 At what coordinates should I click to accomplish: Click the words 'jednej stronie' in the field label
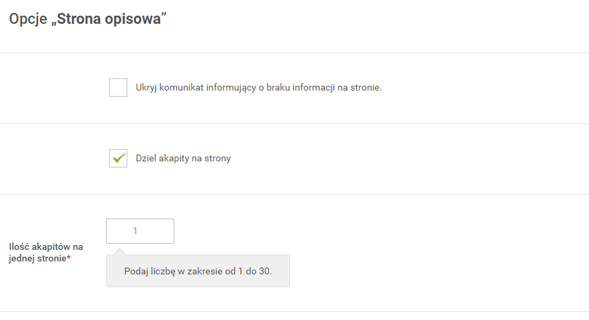coord(37,259)
